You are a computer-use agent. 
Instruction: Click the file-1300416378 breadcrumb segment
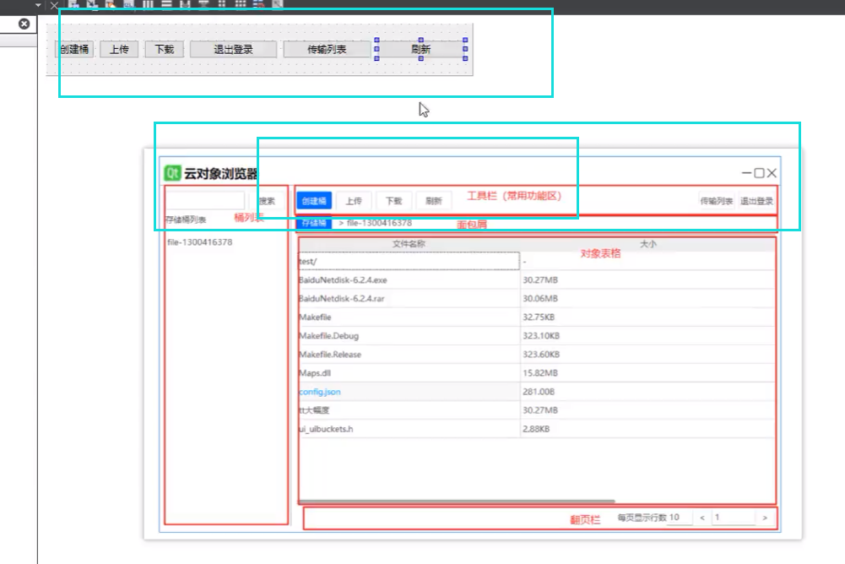point(379,223)
